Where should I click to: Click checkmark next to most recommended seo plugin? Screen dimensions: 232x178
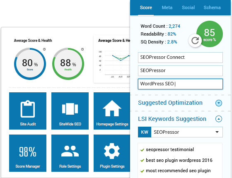pos(142,171)
